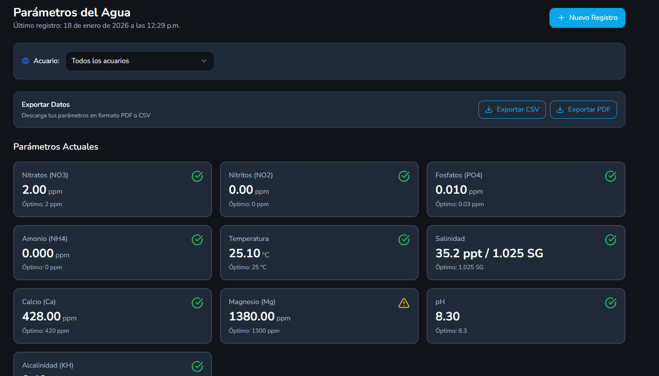Click the Salinidad card title
This screenshot has width=659, height=376.
click(x=450, y=239)
